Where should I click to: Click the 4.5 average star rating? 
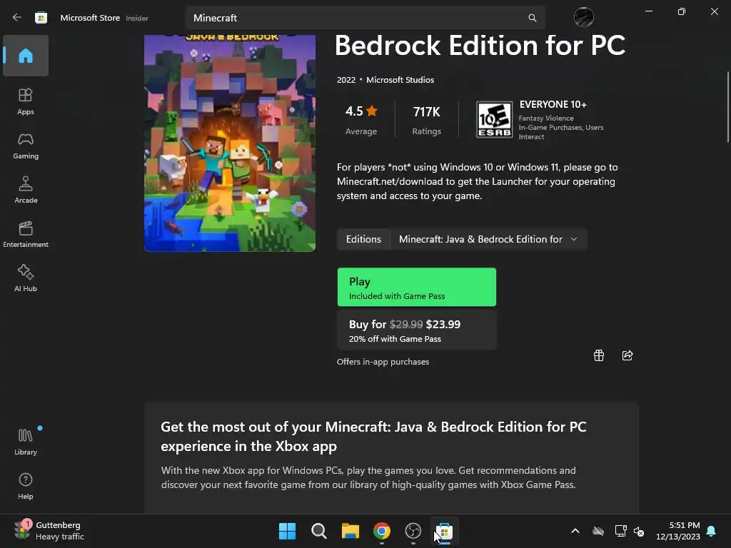[361, 120]
